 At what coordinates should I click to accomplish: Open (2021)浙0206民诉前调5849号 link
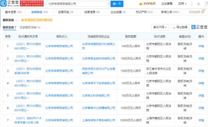click(28, 71)
